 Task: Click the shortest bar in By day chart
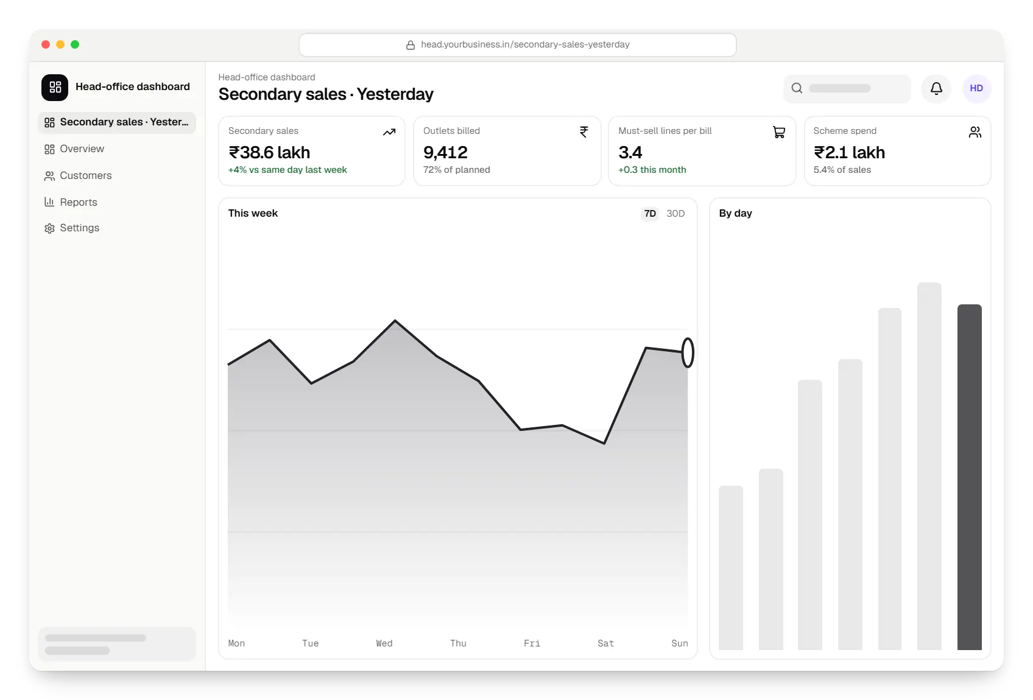(731, 568)
